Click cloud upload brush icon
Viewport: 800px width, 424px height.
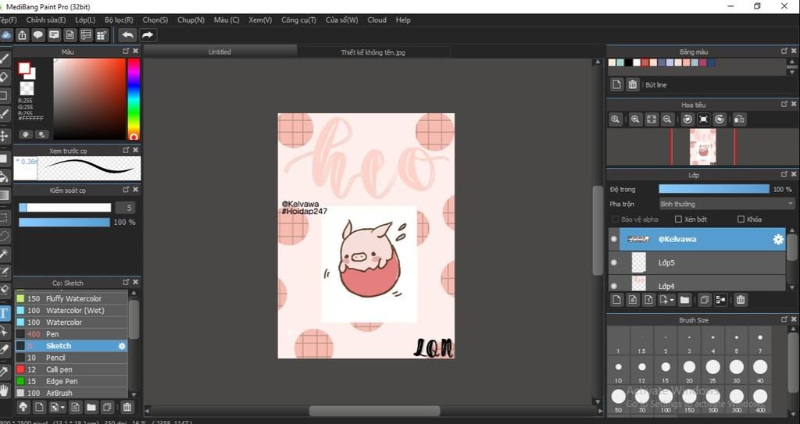(x=23, y=407)
